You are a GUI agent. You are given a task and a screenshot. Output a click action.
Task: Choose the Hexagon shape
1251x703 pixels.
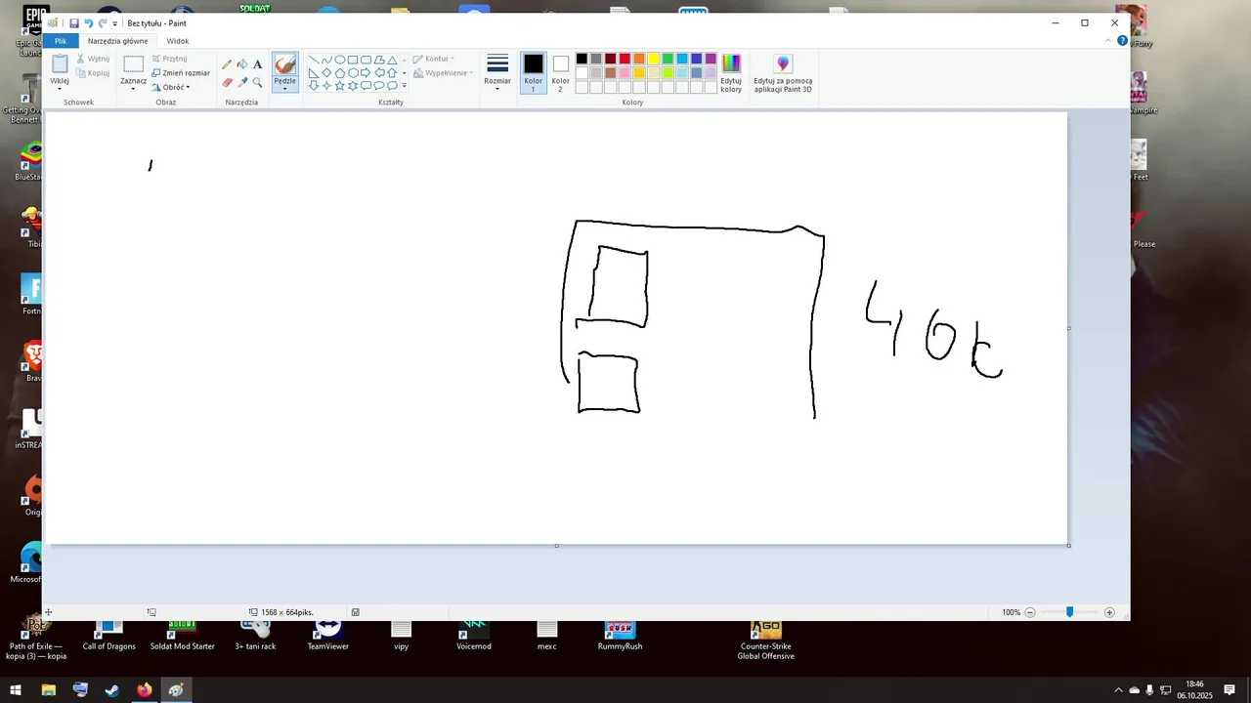point(353,72)
